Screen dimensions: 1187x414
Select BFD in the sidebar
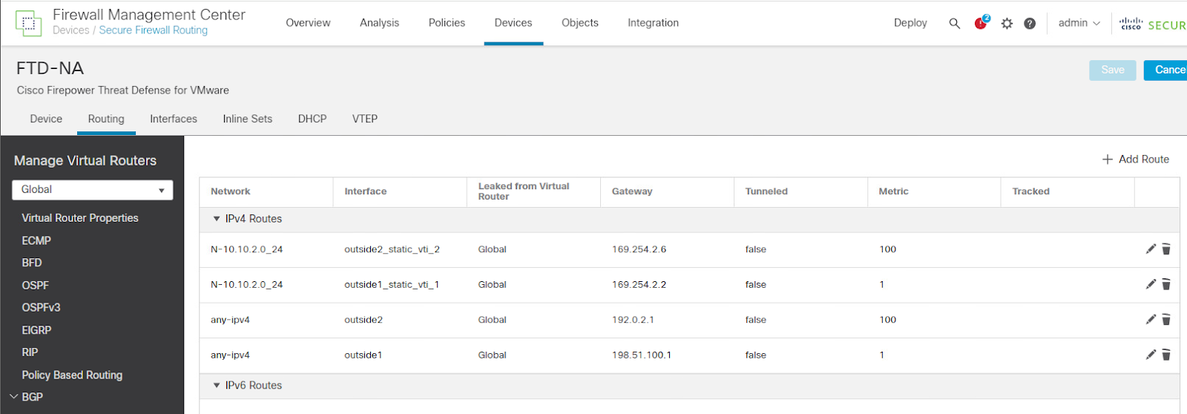(x=32, y=263)
